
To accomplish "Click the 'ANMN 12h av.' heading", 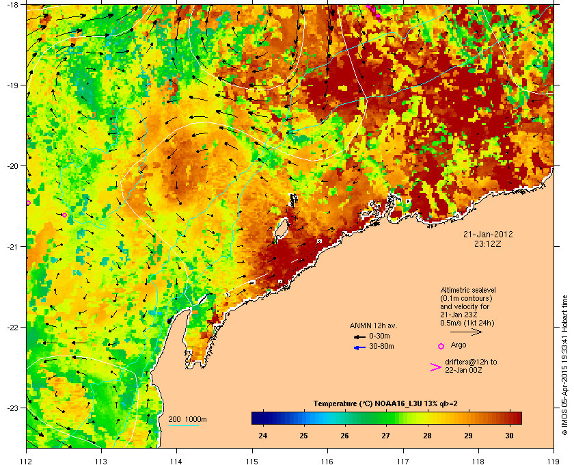I will click(373, 325).
